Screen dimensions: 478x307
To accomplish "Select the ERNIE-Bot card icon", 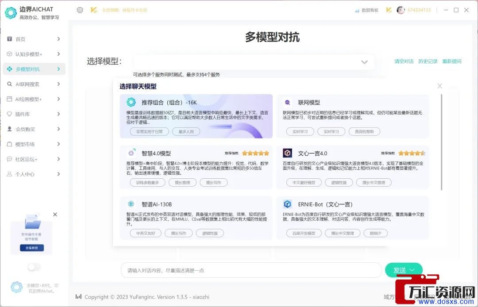I will (x=287, y=204).
